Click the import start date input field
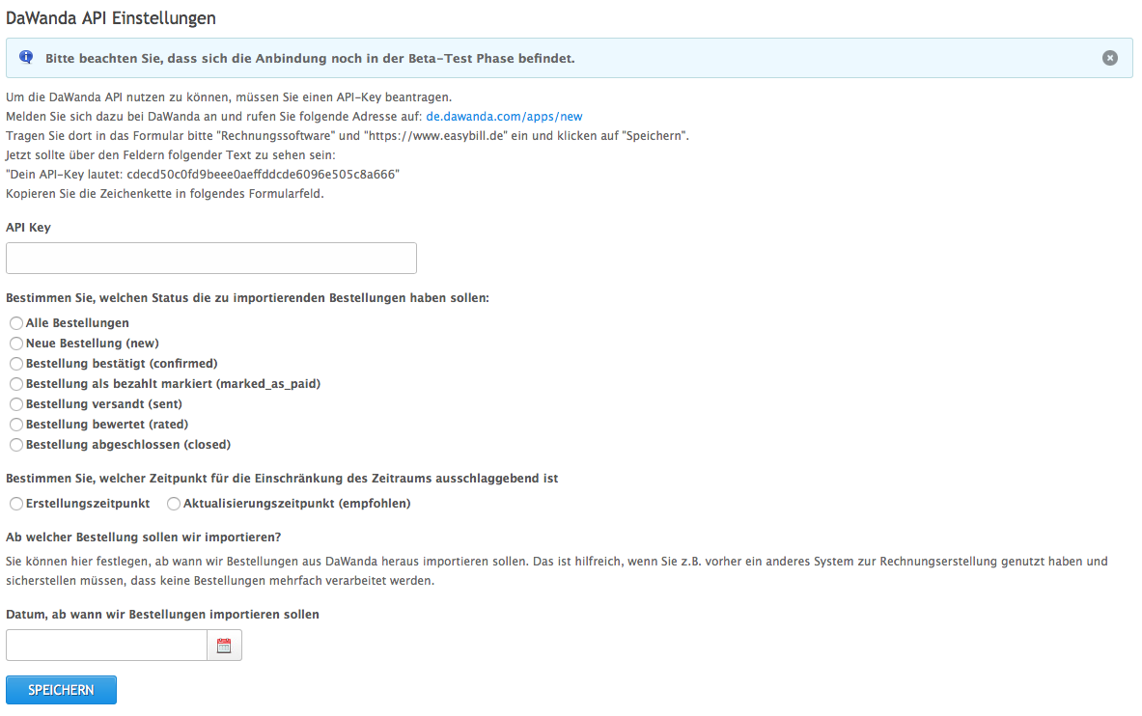Image resolution: width=1142 pixels, height=716 pixels. 106,646
